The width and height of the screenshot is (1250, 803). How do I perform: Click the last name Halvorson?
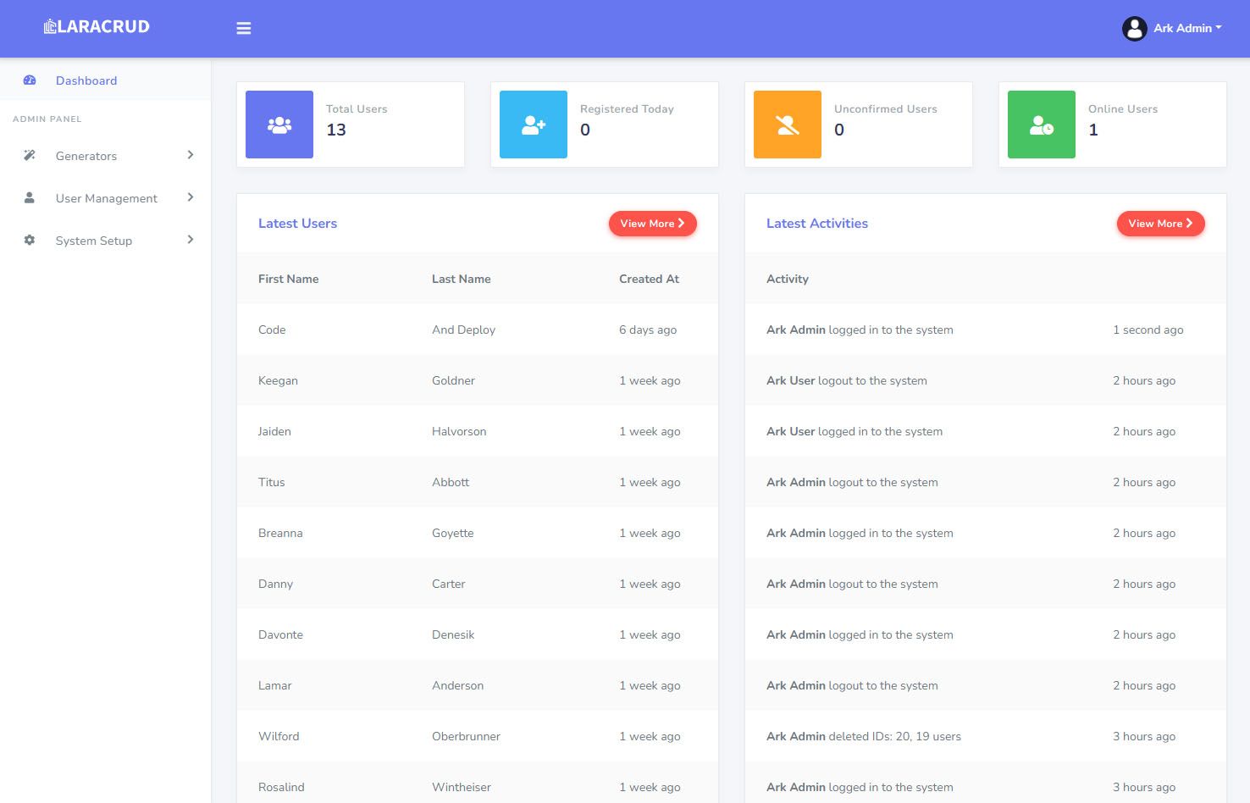coord(459,431)
